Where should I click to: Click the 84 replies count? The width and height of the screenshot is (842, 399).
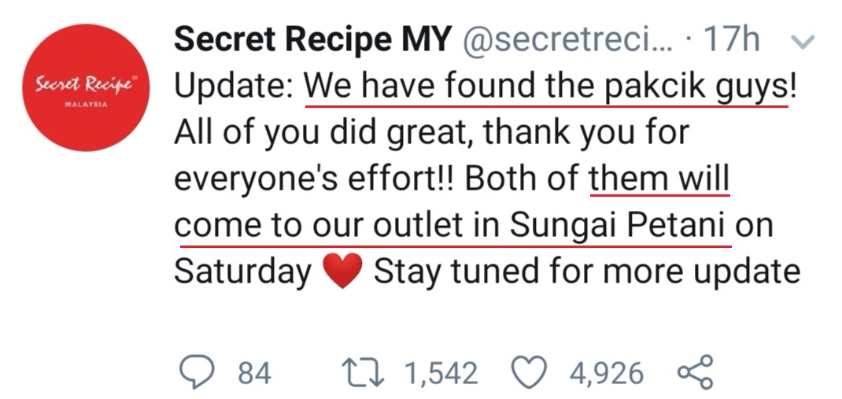[254, 373]
